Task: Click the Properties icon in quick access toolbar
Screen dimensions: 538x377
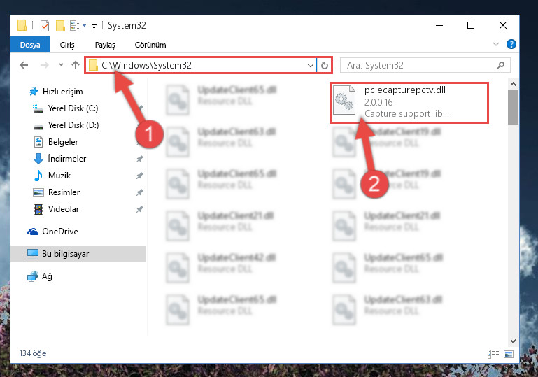Action: tap(45, 26)
